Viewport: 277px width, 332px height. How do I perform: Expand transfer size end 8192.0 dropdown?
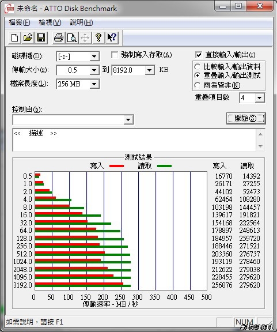click(x=150, y=70)
